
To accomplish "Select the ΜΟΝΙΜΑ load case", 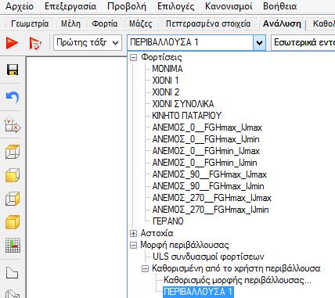I will 167,69.
